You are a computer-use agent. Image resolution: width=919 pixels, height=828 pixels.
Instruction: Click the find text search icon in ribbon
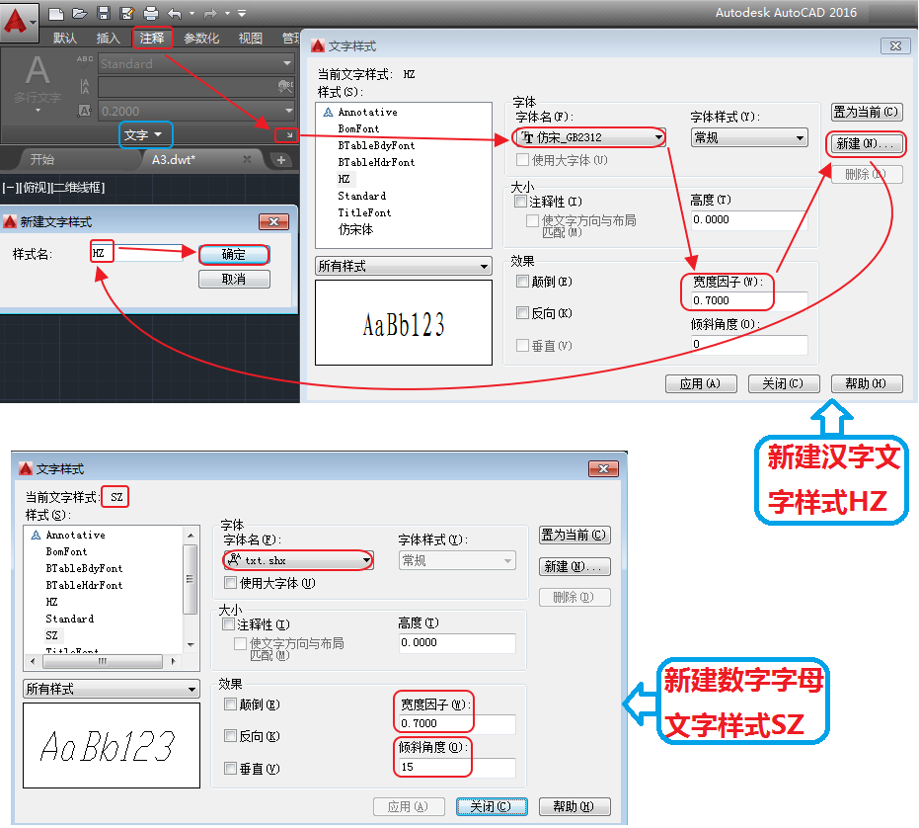pyautogui.click(x=285, y=87)
